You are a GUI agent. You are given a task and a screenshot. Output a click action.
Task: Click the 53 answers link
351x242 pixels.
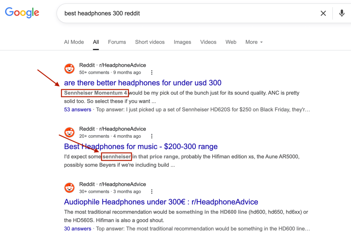click(x=77, y=109)
